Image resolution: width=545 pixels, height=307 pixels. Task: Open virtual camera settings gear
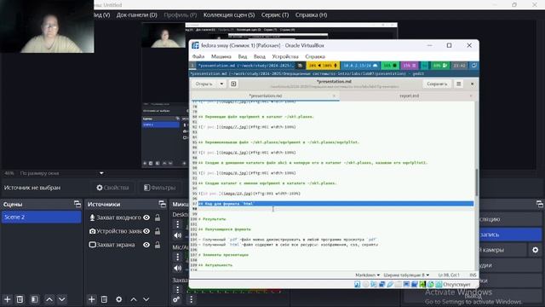click(x=536, y=250)
